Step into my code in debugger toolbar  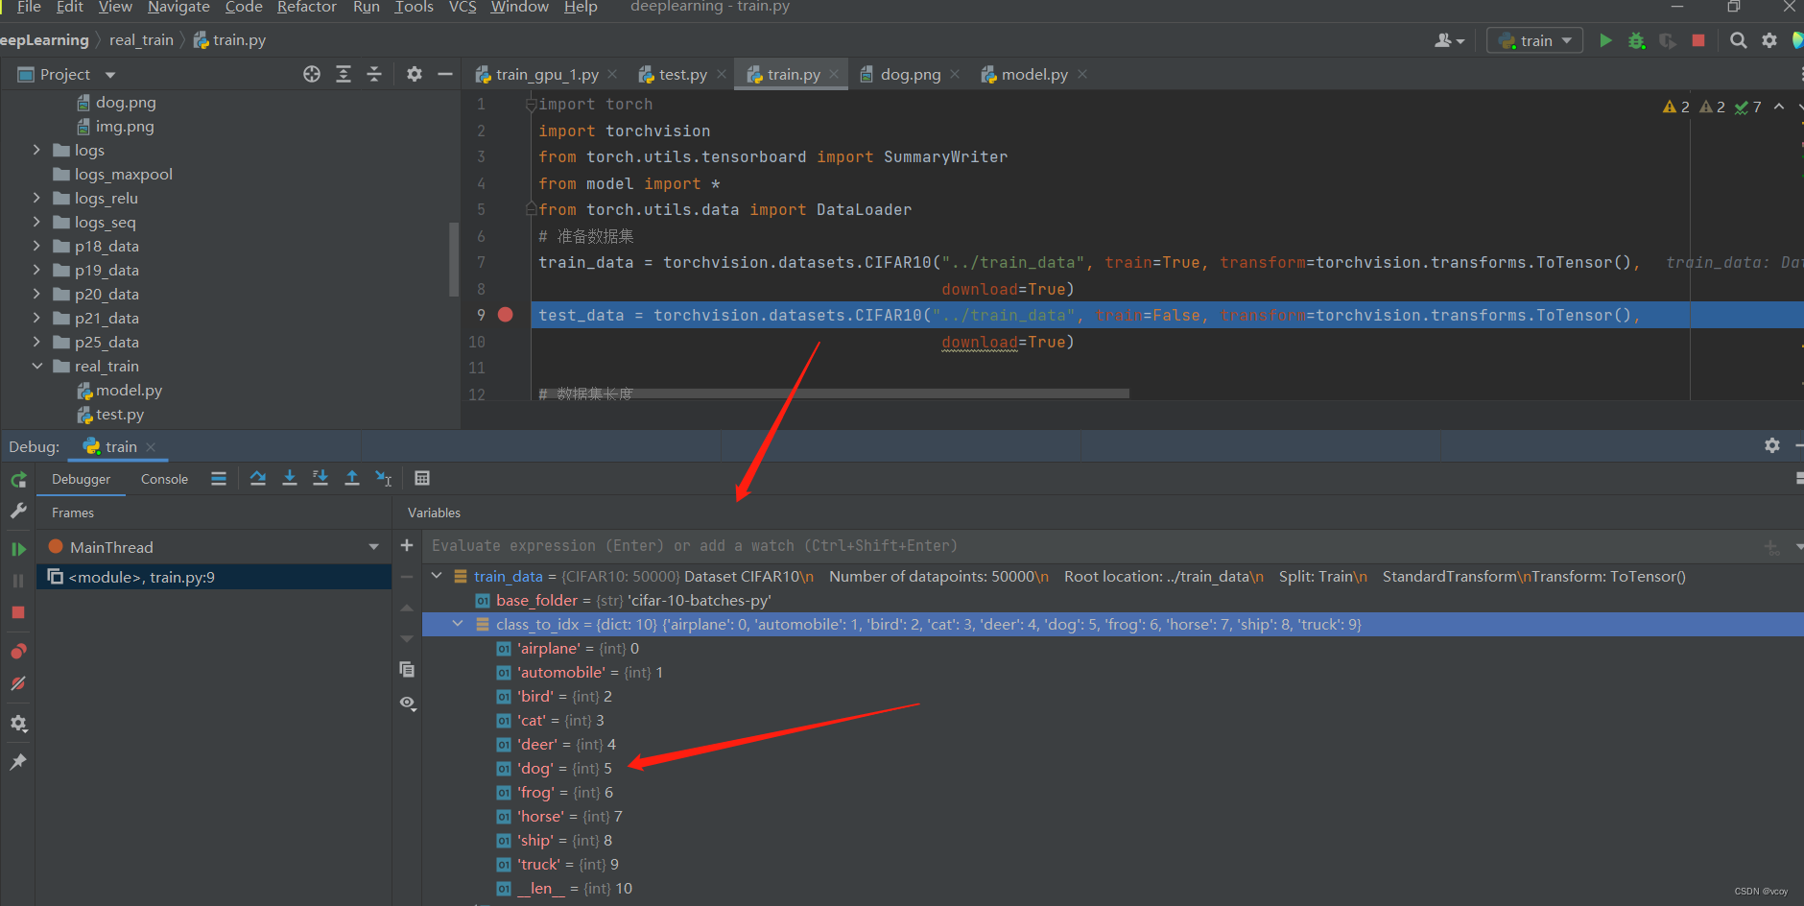point(320,478)
